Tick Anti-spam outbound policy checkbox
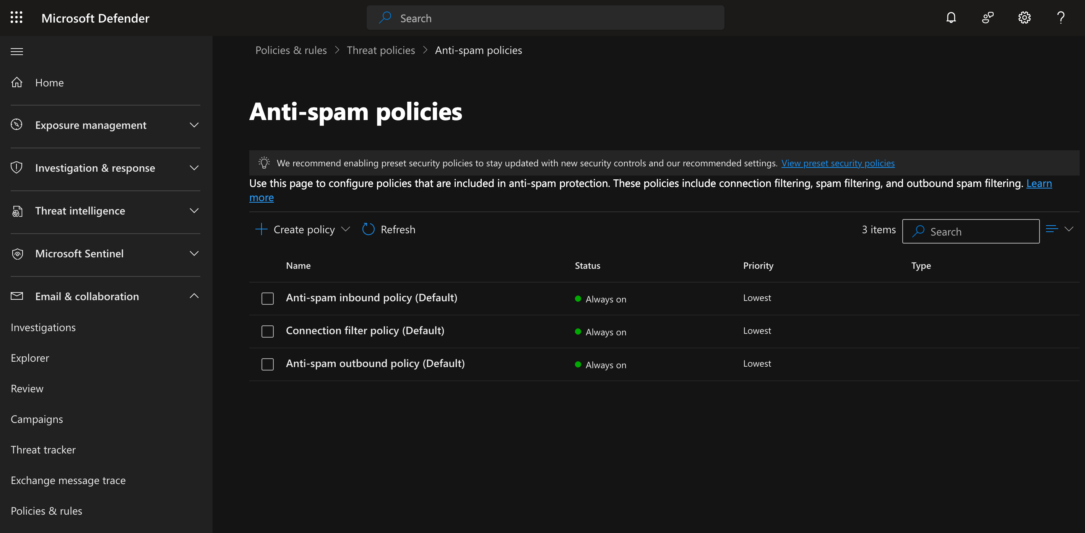1085x533 pixels. 268,364
